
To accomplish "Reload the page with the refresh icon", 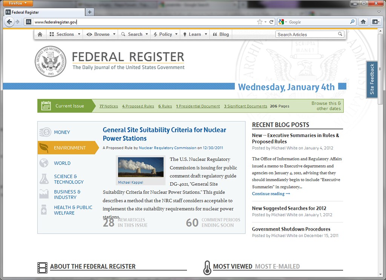I will [271, 22].
